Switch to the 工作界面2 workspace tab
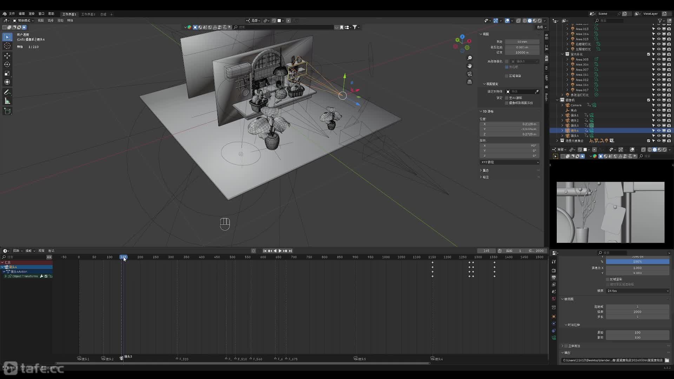674x379 pixels. pyautogui.click(x=88, y=14)
